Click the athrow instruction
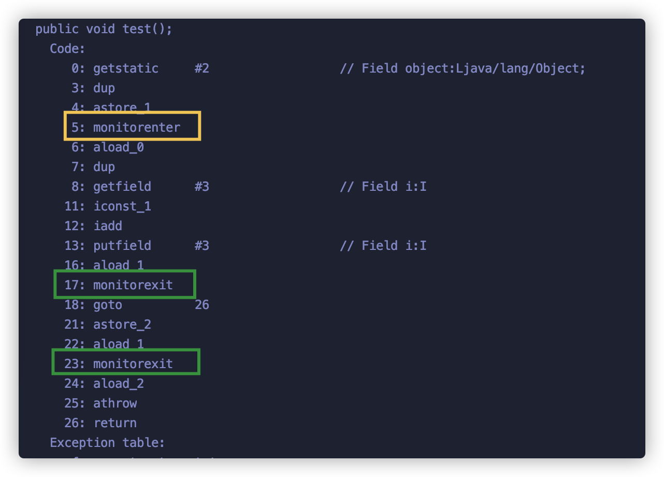 (115, 403)
